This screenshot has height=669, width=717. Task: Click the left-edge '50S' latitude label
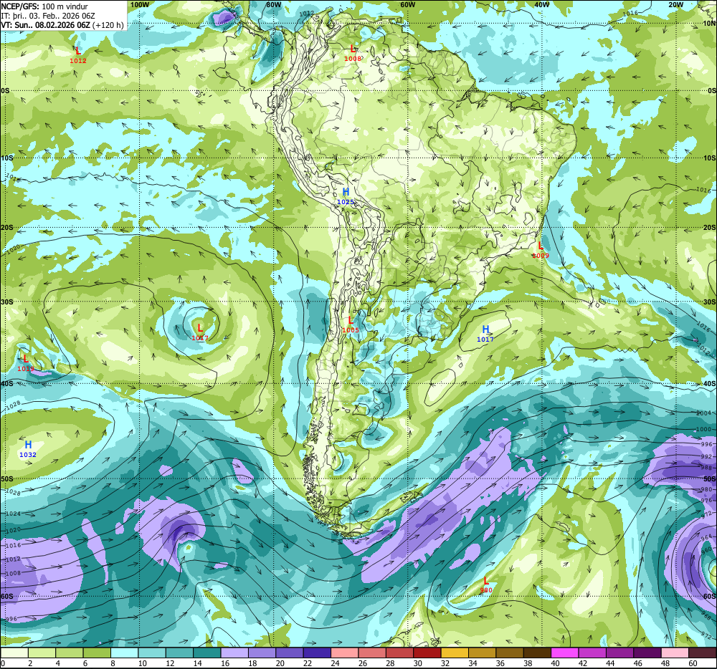click(7, 478)
